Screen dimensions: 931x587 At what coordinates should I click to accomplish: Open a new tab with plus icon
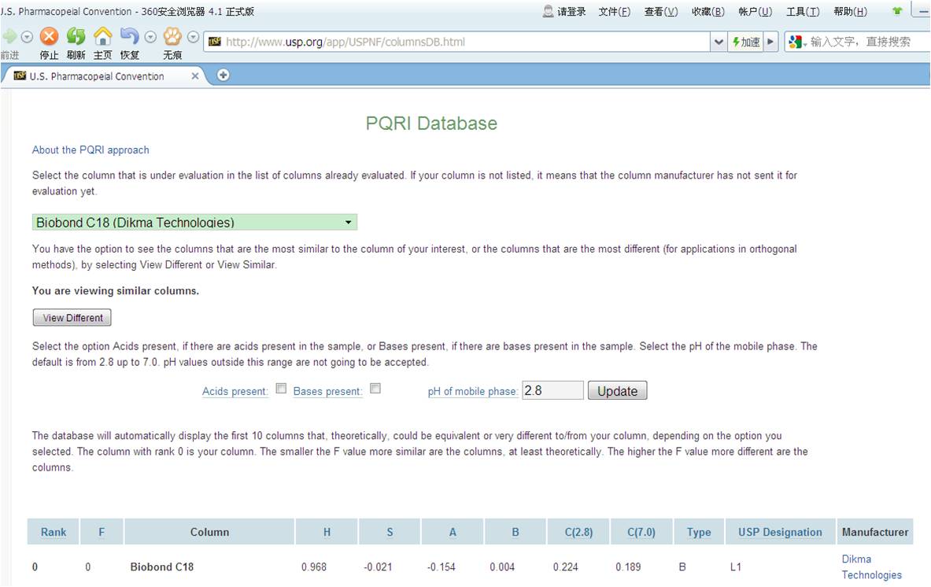click(224, 76)
